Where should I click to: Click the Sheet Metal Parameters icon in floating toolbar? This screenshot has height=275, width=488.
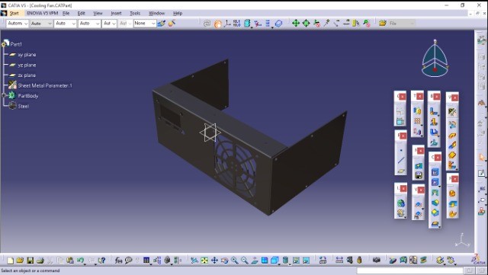[x=452, y=112]
